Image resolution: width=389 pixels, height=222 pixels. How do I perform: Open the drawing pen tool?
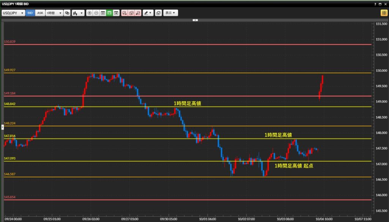coord(146,13)
